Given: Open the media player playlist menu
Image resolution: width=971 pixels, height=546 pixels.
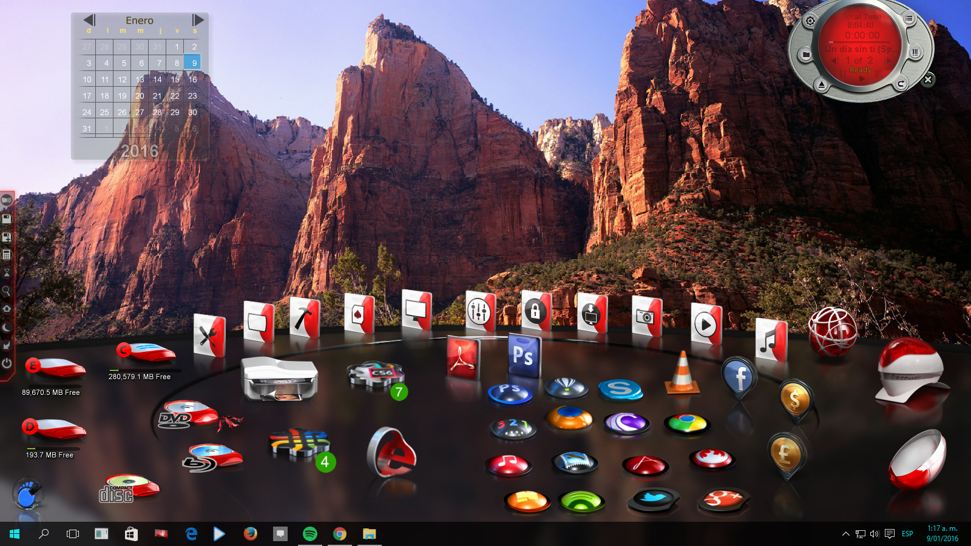Looking at the screenshot, I should [908, 19].
